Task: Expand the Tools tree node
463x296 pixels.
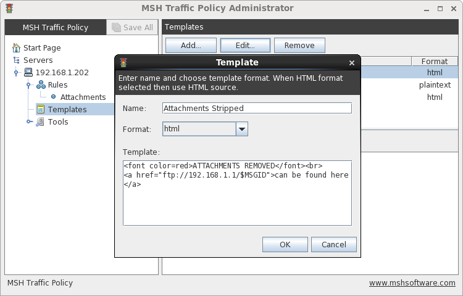Action: tap(29, 121)
